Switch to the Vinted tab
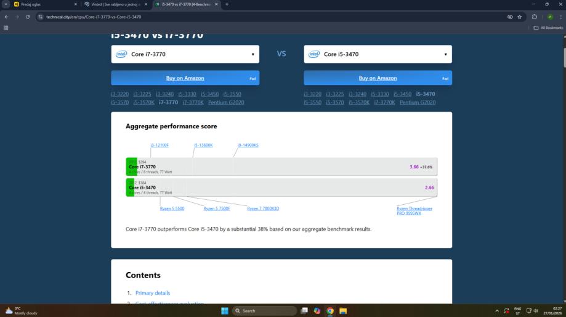This screenshot has height=317, width=566. 116,4
